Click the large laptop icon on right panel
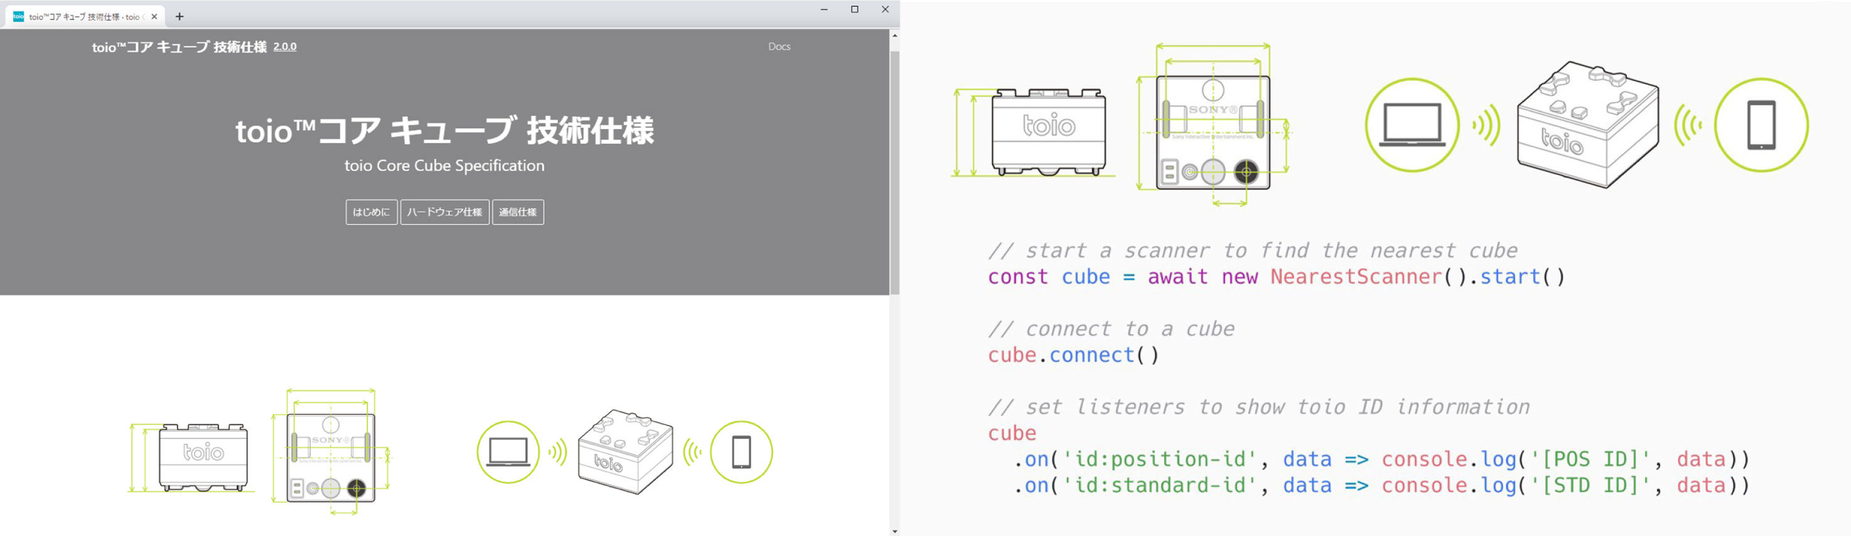1851x536 pixels. [1412, 125]
